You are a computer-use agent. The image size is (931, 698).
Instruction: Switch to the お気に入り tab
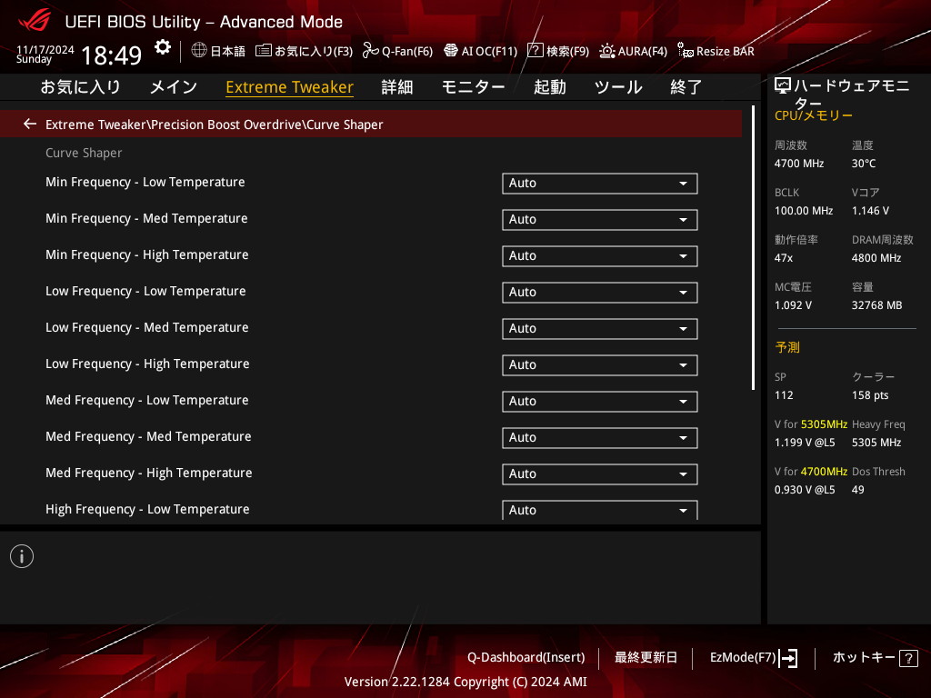click(x=80, y=86)
